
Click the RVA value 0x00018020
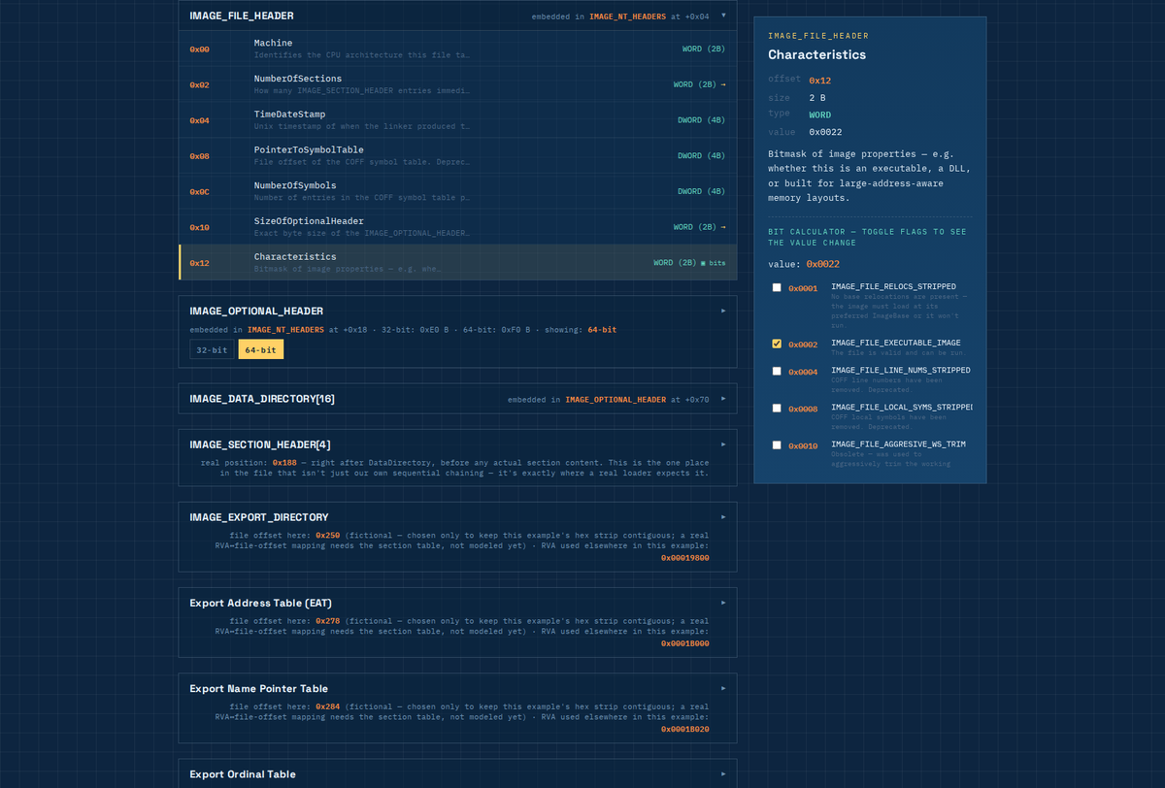[x=684, y=729]
